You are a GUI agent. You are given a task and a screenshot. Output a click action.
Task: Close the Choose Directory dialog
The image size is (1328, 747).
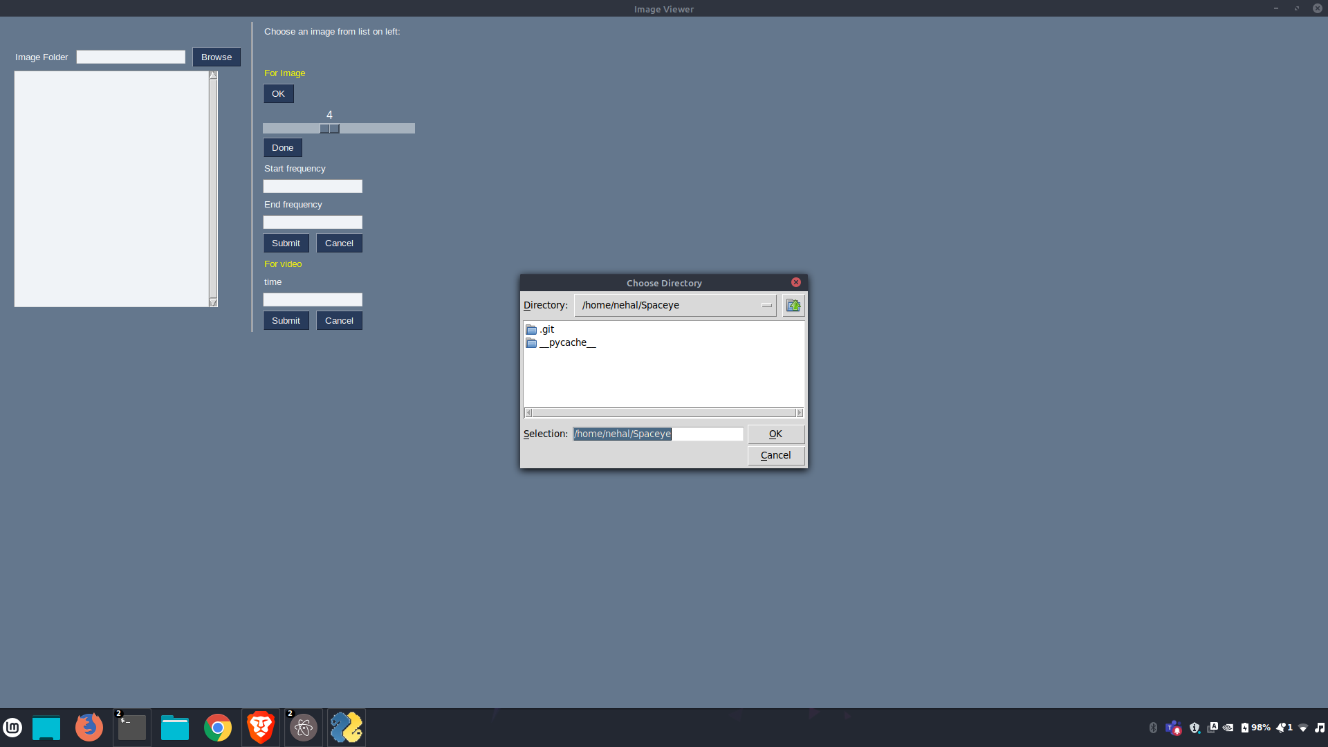pos(796,283)
